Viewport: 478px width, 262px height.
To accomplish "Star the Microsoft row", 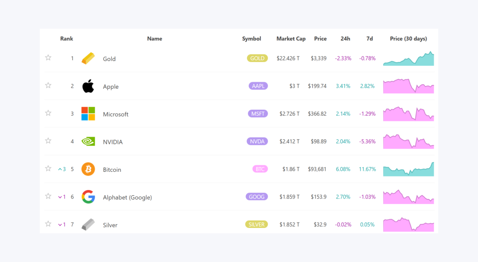I will [x=48, y=113].
